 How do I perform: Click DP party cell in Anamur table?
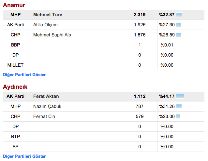coord(16,55)
